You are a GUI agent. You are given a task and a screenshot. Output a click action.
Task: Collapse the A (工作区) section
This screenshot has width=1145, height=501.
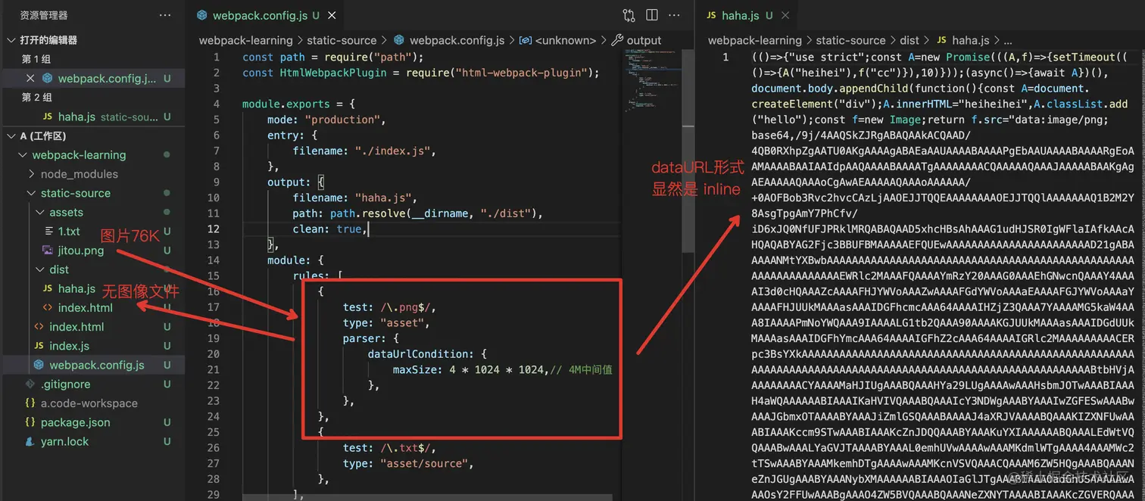[43, 136]
